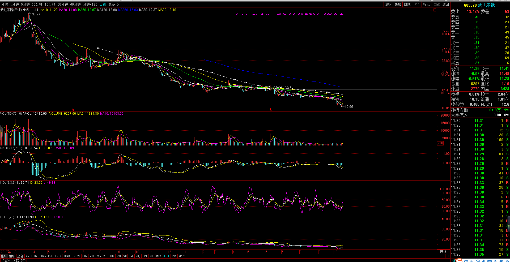Open the 复权 adjustment option
The height and width of the screenshot is (262, 510).
(x=388, y=4)
